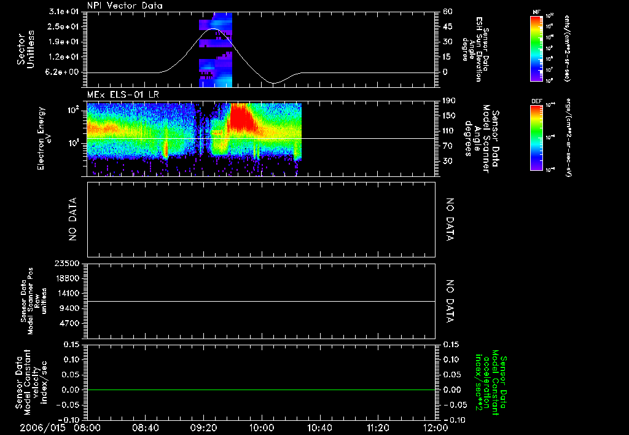Click the '45' sun elevation tick
The width and height of the screenshot is (629, 435).
448,26
